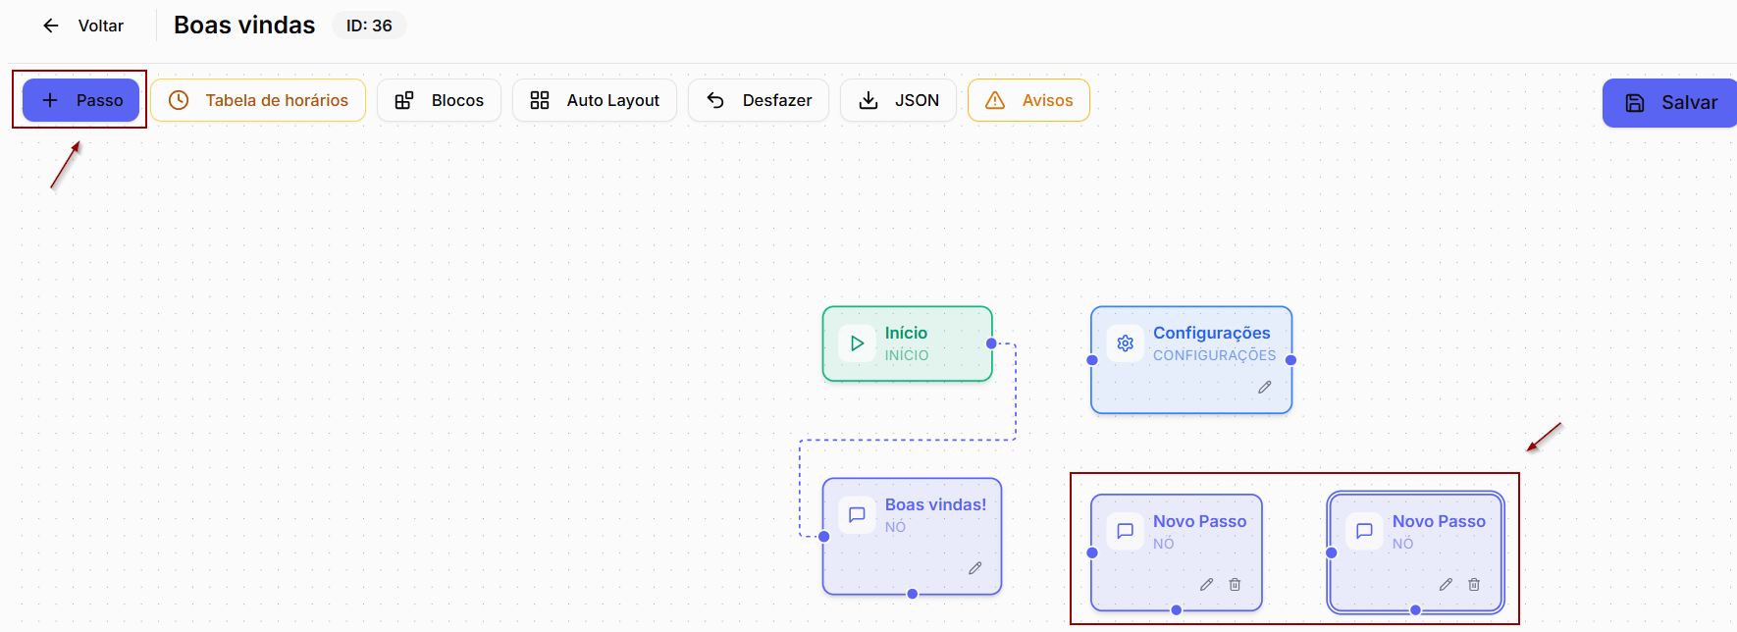The image size is (1737, 632).
Task: Click the right connector dot of the Início node
Action: click(x=991, y=343)
